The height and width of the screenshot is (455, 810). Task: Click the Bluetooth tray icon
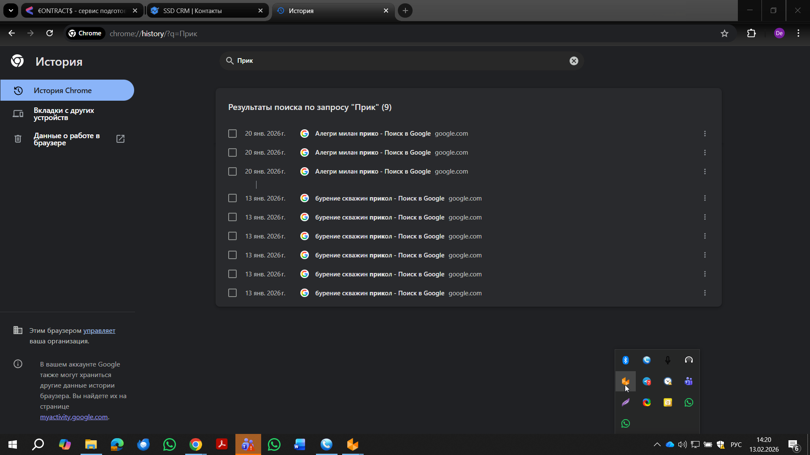(x=625, y=360)
